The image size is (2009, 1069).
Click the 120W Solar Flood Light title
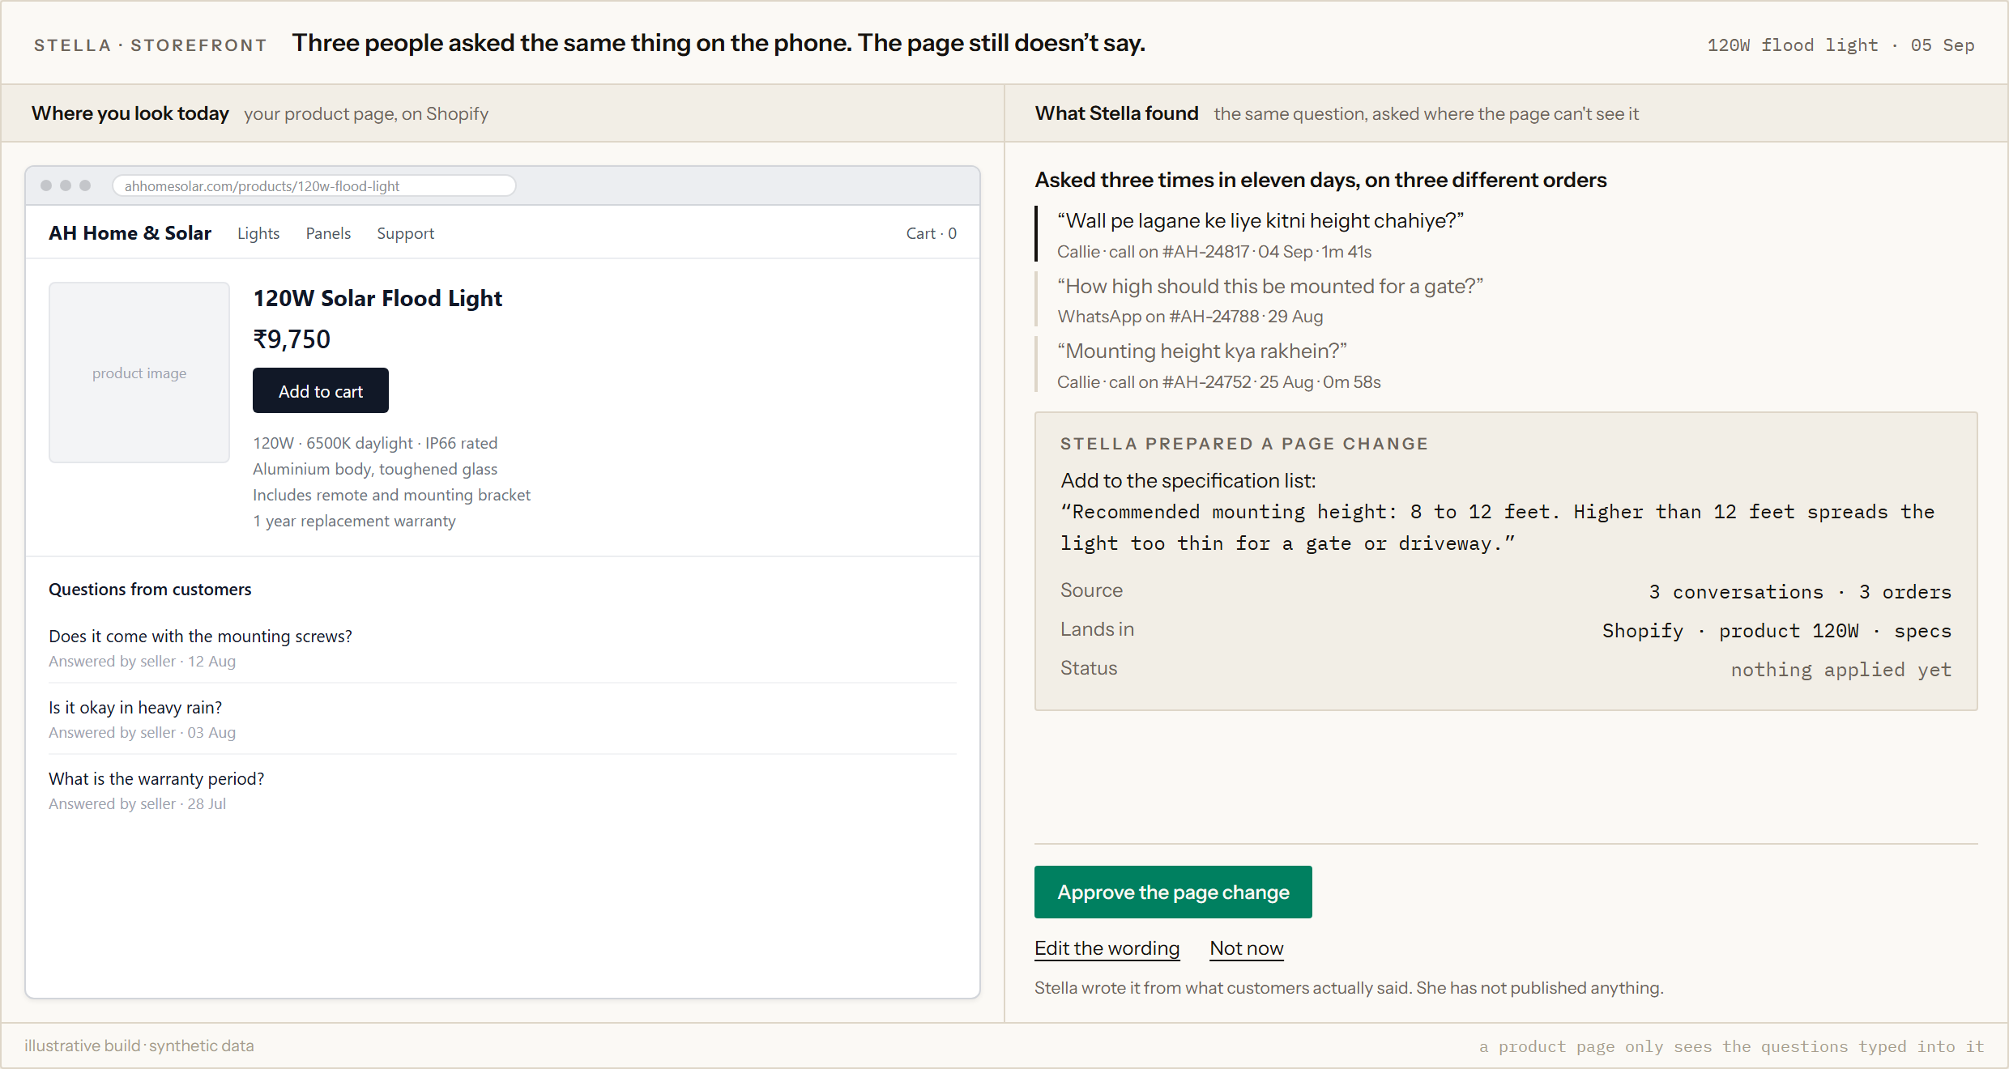377,298
